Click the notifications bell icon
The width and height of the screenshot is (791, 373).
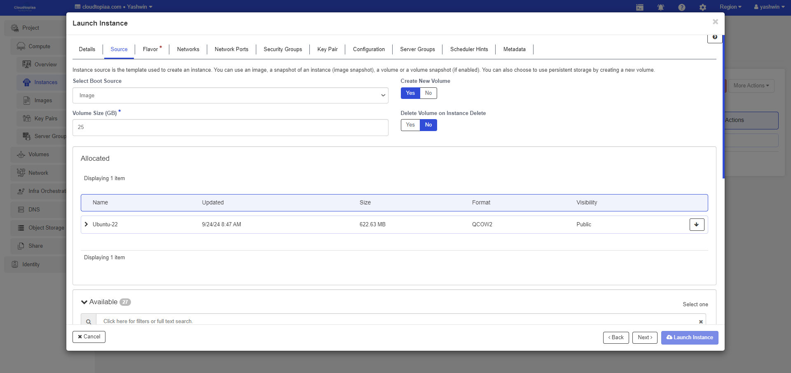coord(661,7)
